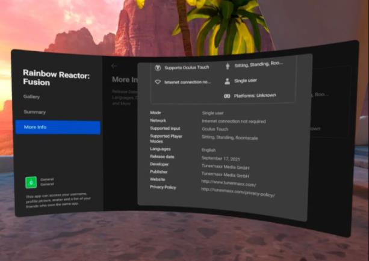Image resolution: width=369 pixels, height=261 pixels.
Task: Open the tunermaxx.com website link
Action: click(x=229, y=183)
